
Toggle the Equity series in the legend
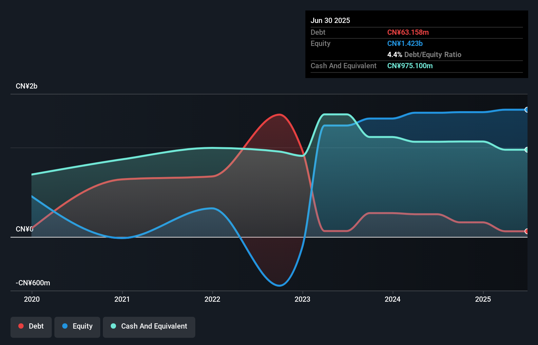pyautogui.click(x=77, y=326)
